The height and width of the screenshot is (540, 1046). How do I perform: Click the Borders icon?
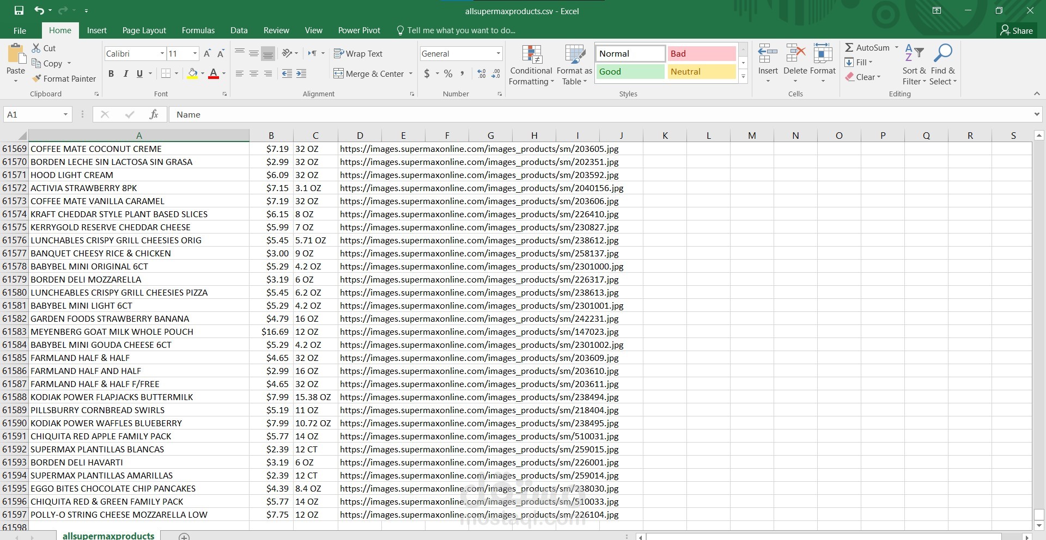pyautogui.click(x=166, y=73)
